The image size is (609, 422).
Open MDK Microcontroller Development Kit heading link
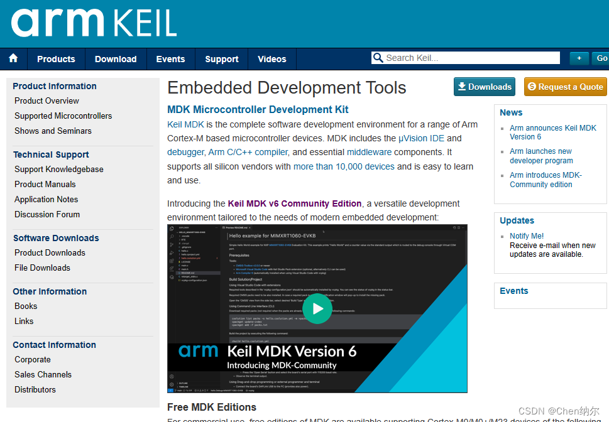coord(258,109)
